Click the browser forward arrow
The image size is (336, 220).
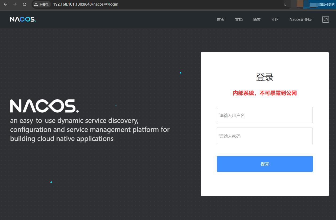pyautogui.click(x=15, y=4)
